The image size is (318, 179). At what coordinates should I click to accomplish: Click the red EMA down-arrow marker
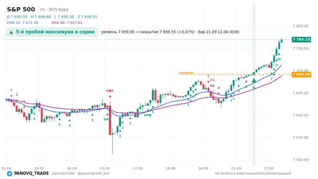110,97
